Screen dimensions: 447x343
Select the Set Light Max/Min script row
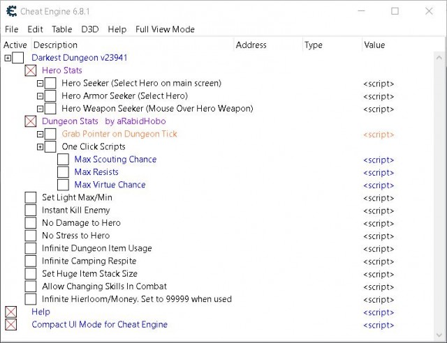[x=217, y=197]
